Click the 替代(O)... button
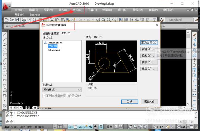 [149, 62]
